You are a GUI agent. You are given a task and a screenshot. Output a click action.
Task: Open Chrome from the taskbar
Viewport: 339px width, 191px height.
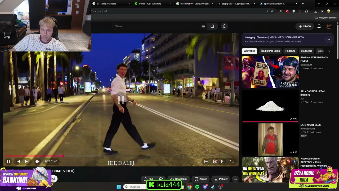[x=189, y=187]
